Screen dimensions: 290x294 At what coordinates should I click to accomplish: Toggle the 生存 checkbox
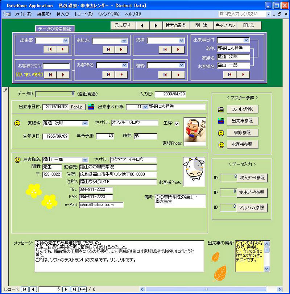[177, 124]
